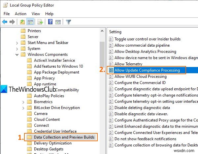The width and height of the screenshot is (198, 154).
Task: Toggle the Show/Hide Console Tree icon
Action: click(x=30, y=22)
